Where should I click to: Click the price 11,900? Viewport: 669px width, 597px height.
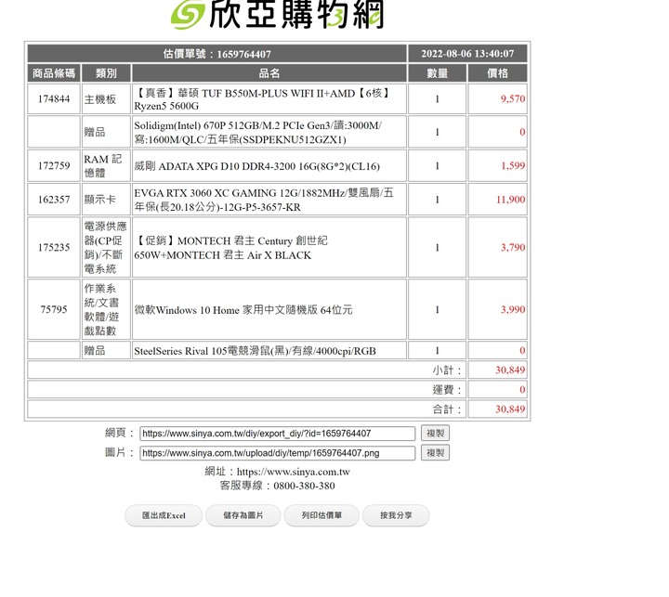click(x=510, y=199)
